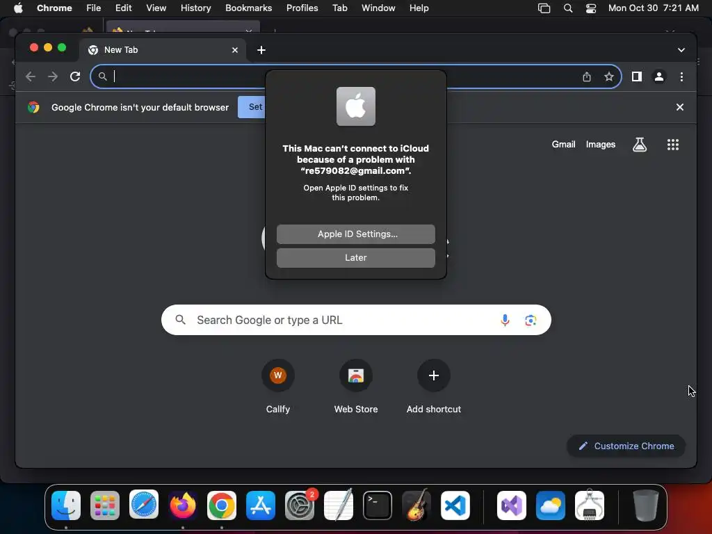712x534 pixels.
Task: Launch Visual Studio from the Dock
Action: click(x=512, y=505)
